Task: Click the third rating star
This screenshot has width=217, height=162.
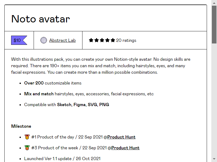Action: pos(102,40)
